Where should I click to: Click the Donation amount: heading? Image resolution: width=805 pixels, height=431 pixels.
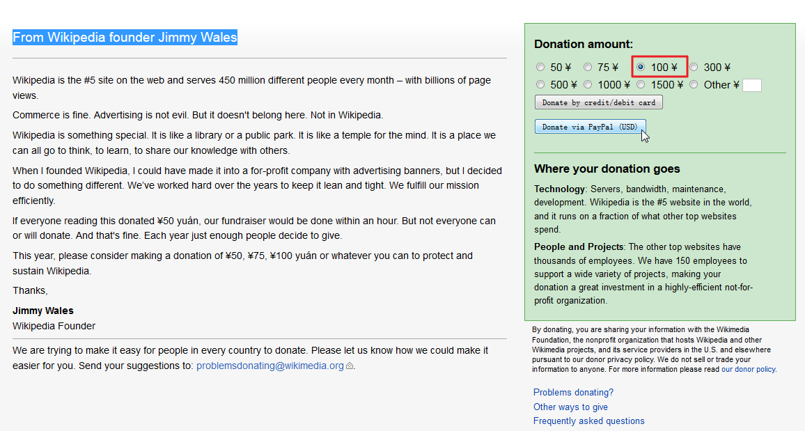point(584,44)
